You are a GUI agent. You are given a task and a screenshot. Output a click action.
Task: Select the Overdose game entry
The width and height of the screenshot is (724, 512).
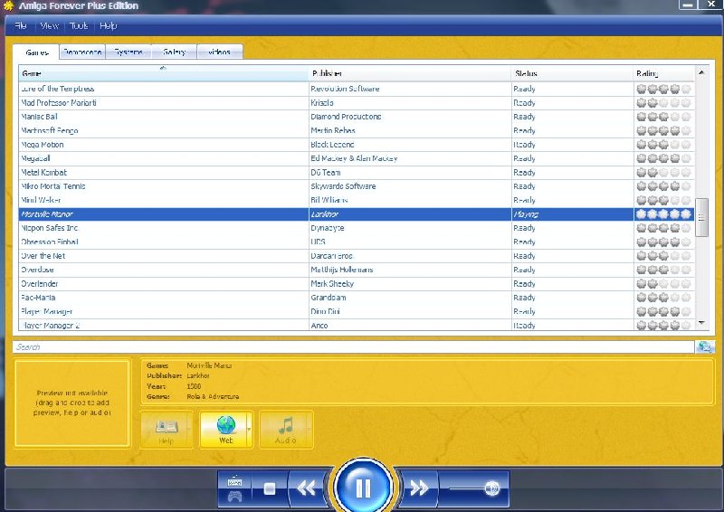(356, 270)
